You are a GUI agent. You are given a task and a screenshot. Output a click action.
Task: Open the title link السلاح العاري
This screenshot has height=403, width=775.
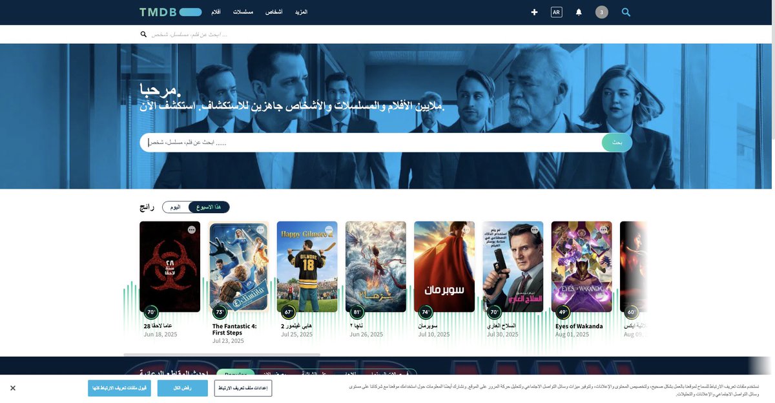[x=501, y=326]
